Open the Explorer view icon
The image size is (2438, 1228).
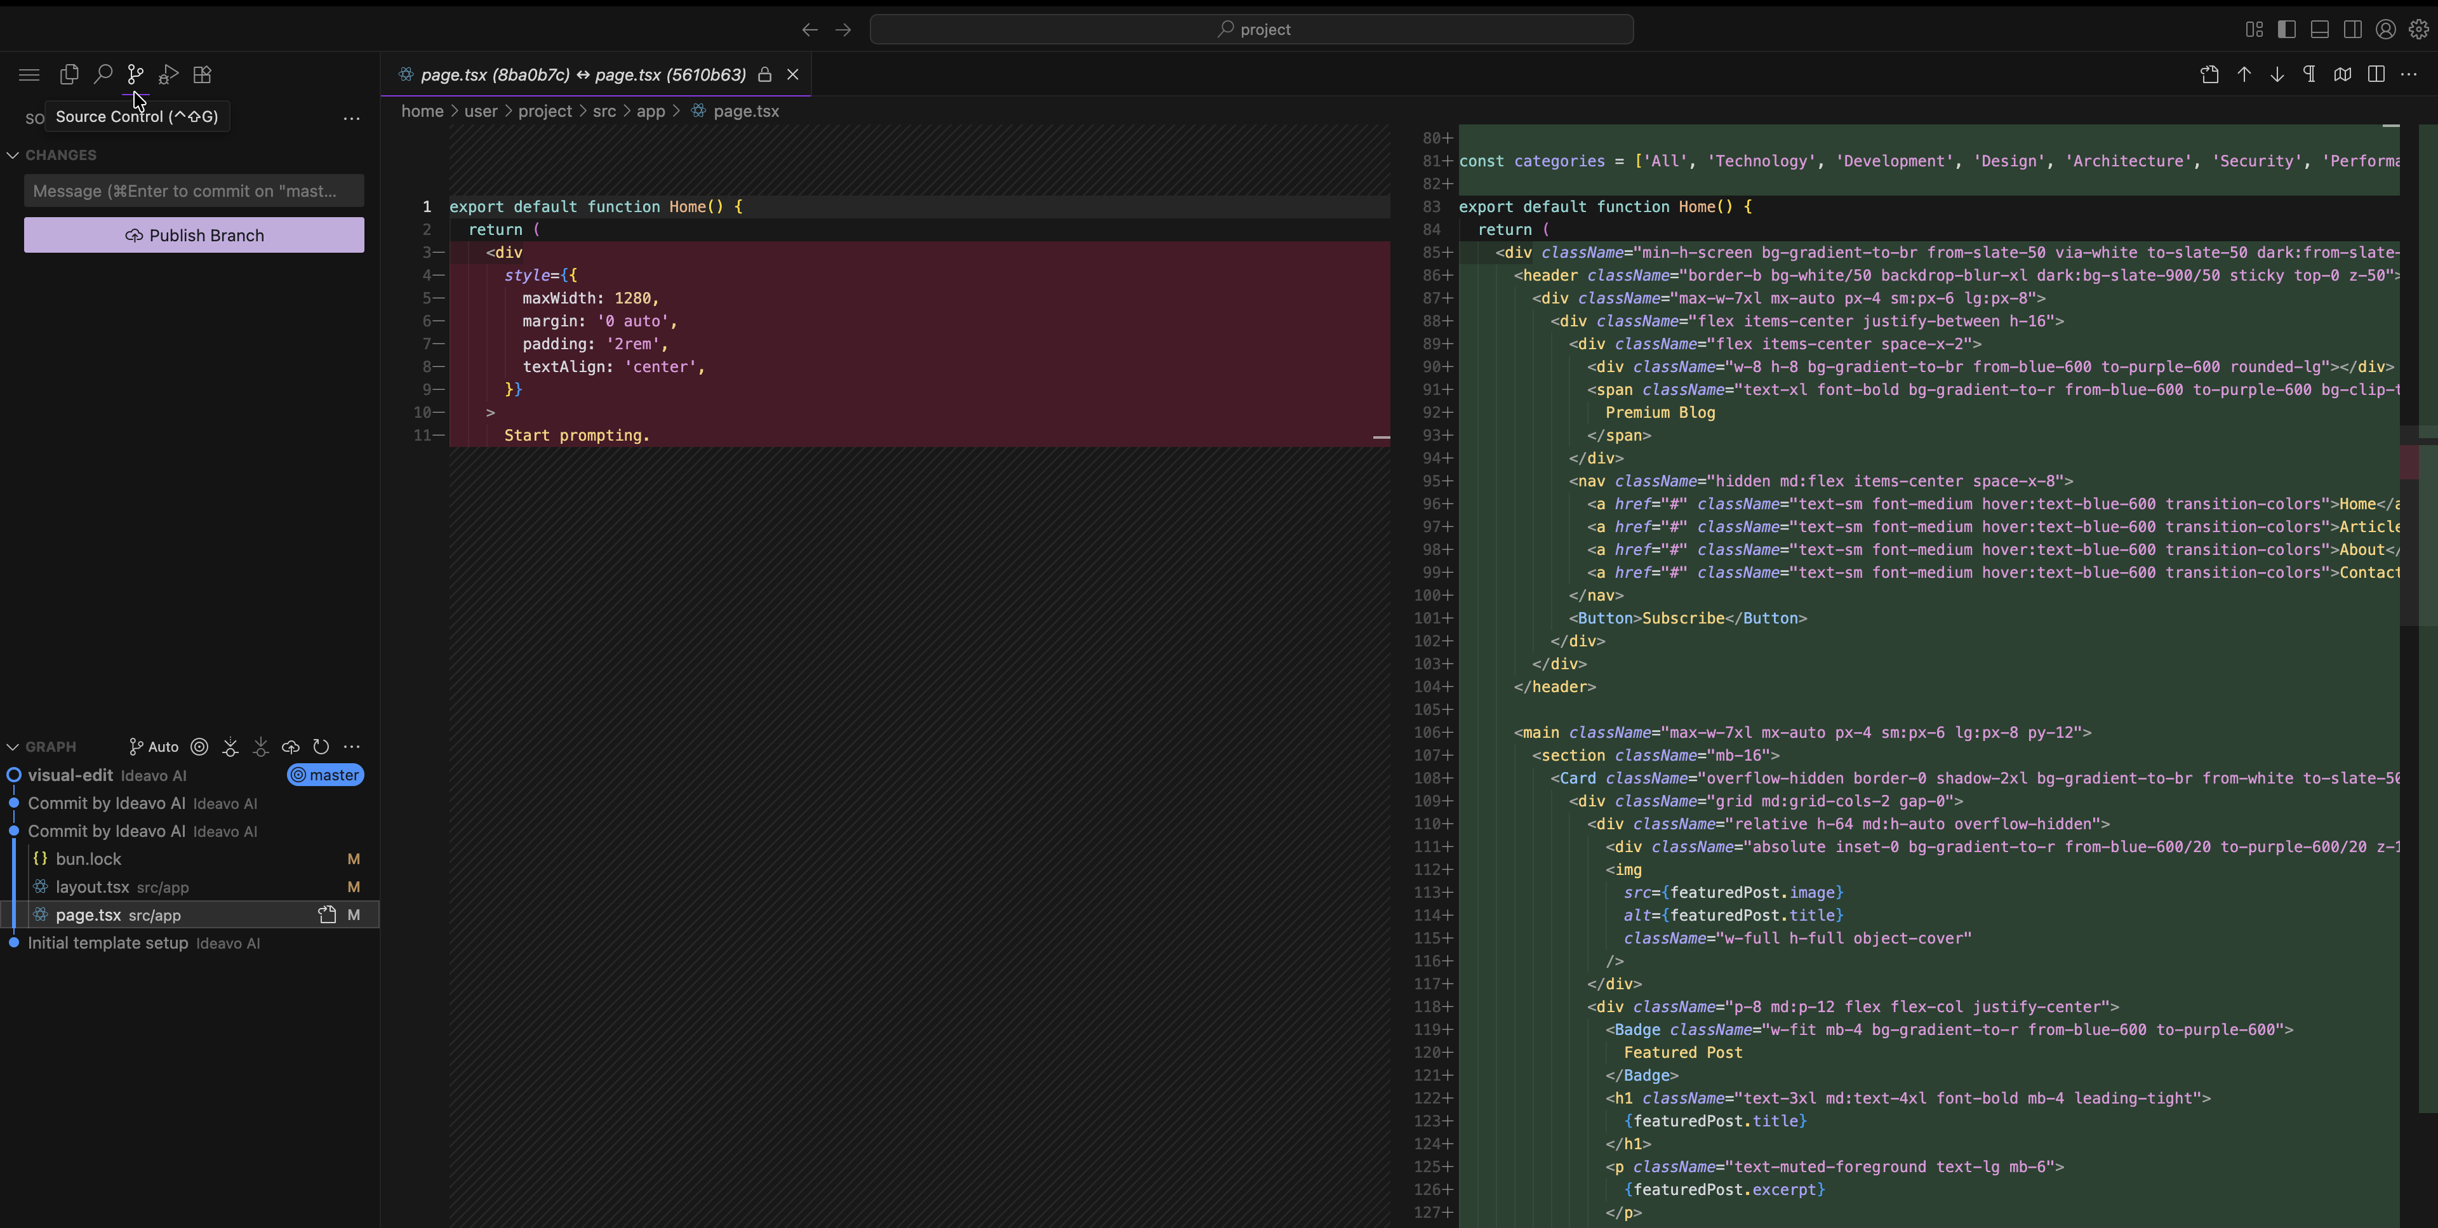pos(69,74)
